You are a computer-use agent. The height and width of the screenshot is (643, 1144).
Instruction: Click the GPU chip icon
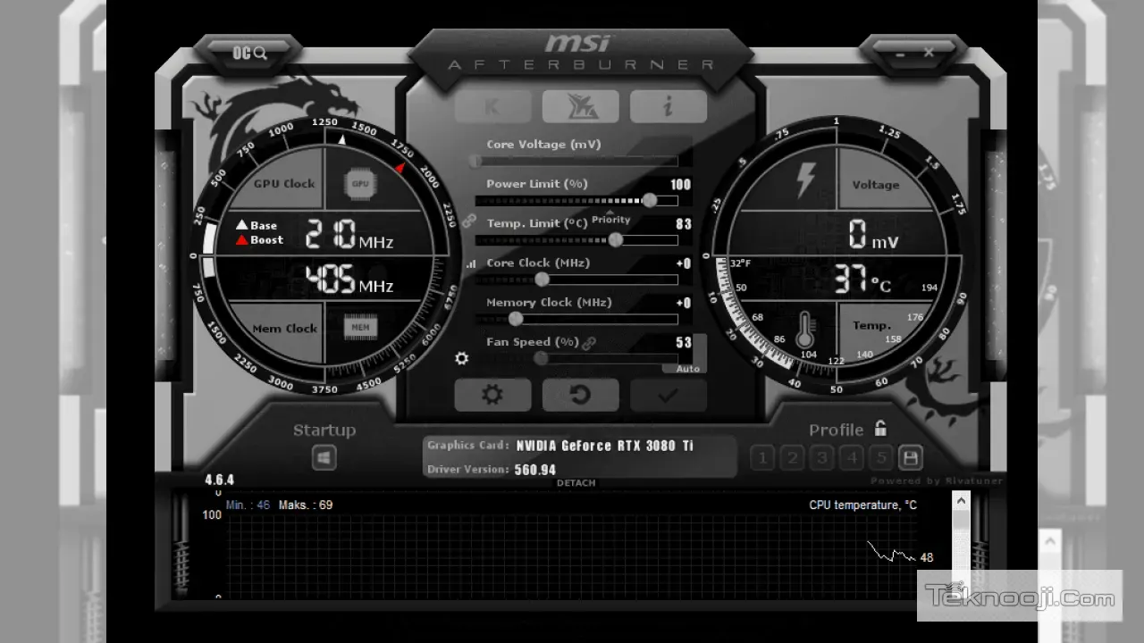tap(360, 184)
